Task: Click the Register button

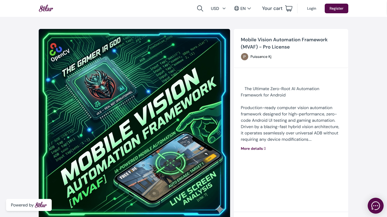Action: coord(337,8)
